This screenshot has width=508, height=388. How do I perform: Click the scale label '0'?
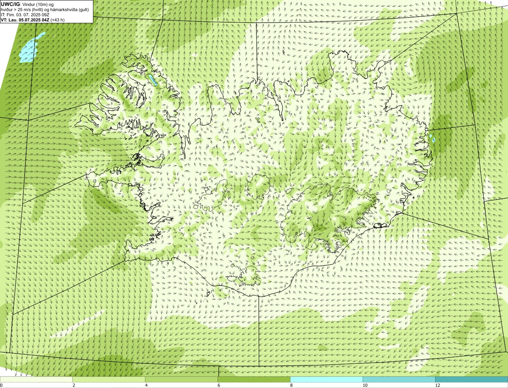(2, 385)
